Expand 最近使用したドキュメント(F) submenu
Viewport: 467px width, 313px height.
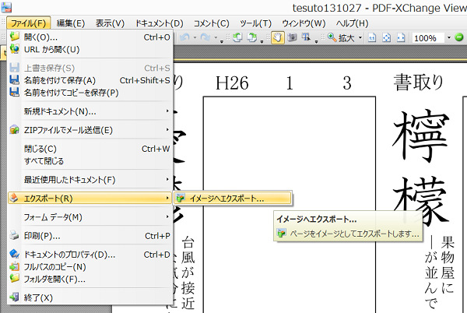(90, 180)
